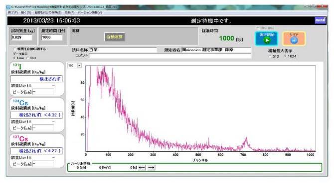
Task: Move cursor right with the right arrow
Action: click(x=151, y=168)
